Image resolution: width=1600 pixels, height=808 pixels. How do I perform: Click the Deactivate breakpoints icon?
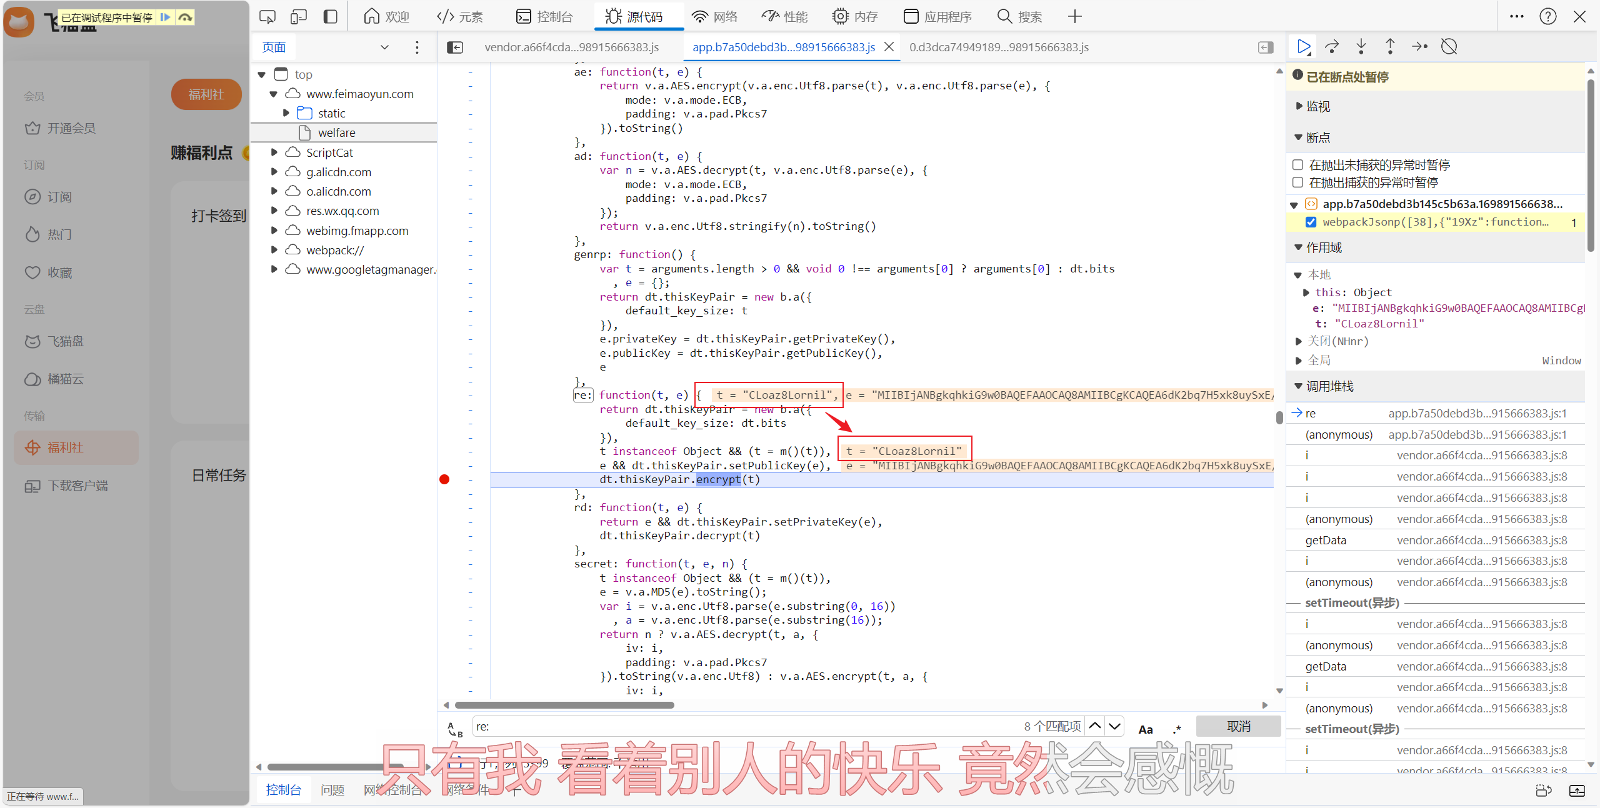[x=1449, y=47]
